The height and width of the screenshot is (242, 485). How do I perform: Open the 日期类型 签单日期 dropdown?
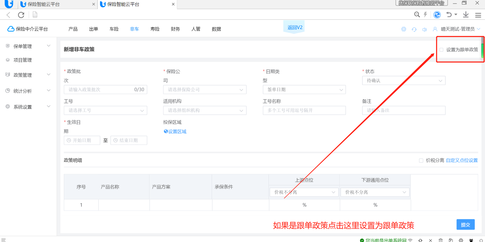304,90
